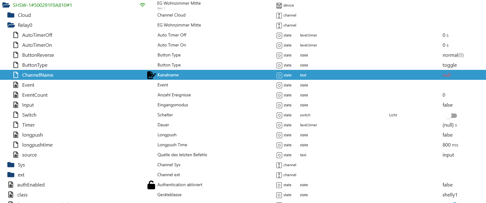This screenshot has height=203, width=486.
Task: Select the EventCount state name
Action: (x=35, y=95)
